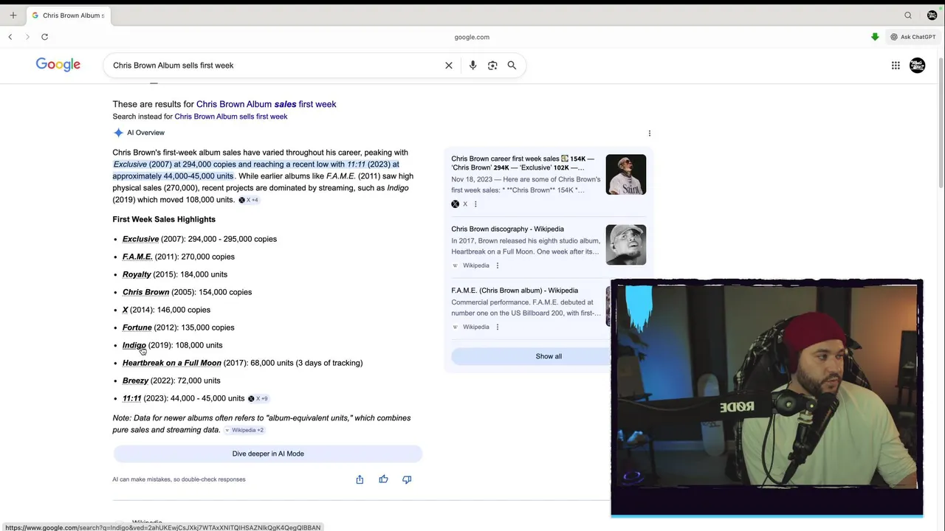The image size is (945, 531).
Task: Expand sources with Show all button
Action: [549, 356]
